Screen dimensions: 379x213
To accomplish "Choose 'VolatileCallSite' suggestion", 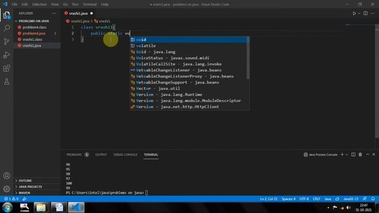I will 188,64.
